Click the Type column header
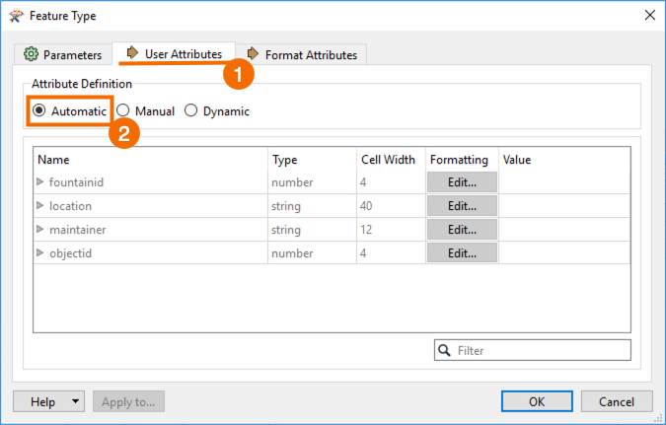666x425 pixels. [x=312, y=160]
